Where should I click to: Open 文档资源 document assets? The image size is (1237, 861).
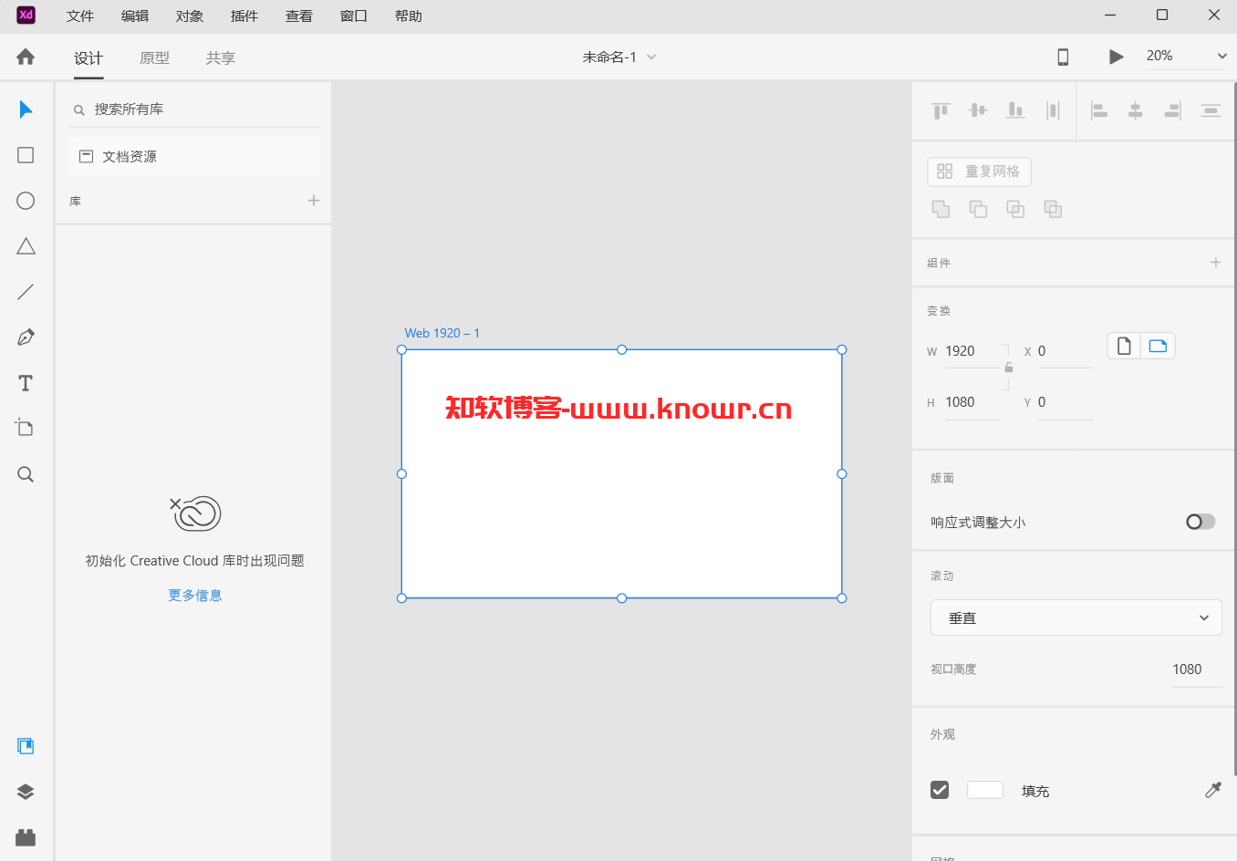click(194, 156)
